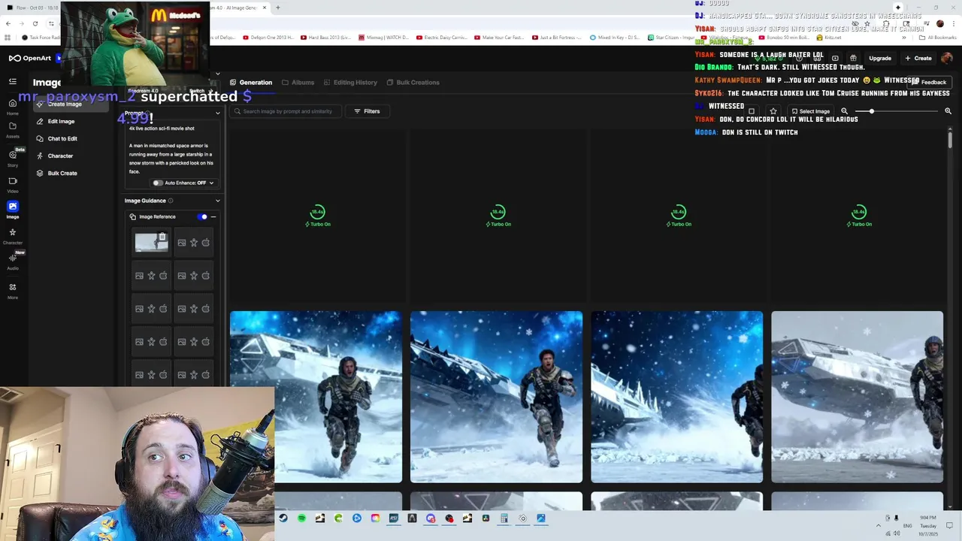Open the Electric Daisy Carnival bookmark
Viewport: 962px width, 541px height.
(441, 38)
